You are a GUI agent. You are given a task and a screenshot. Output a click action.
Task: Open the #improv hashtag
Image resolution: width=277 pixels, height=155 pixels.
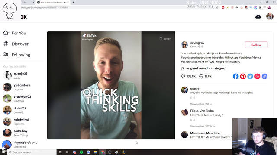(x=213, y=53)
